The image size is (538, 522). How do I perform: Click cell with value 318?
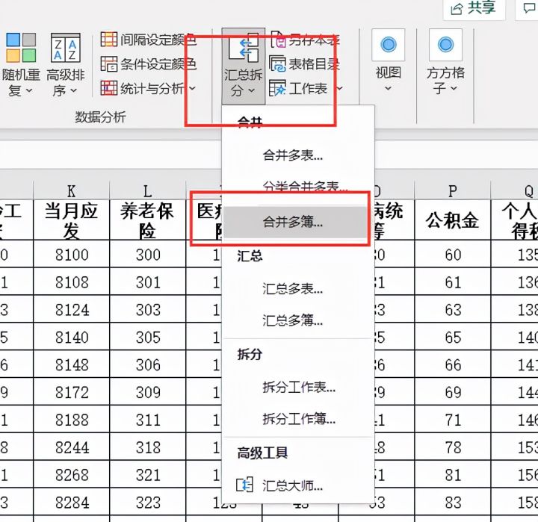pyautogui.click(x=147, y=447)
